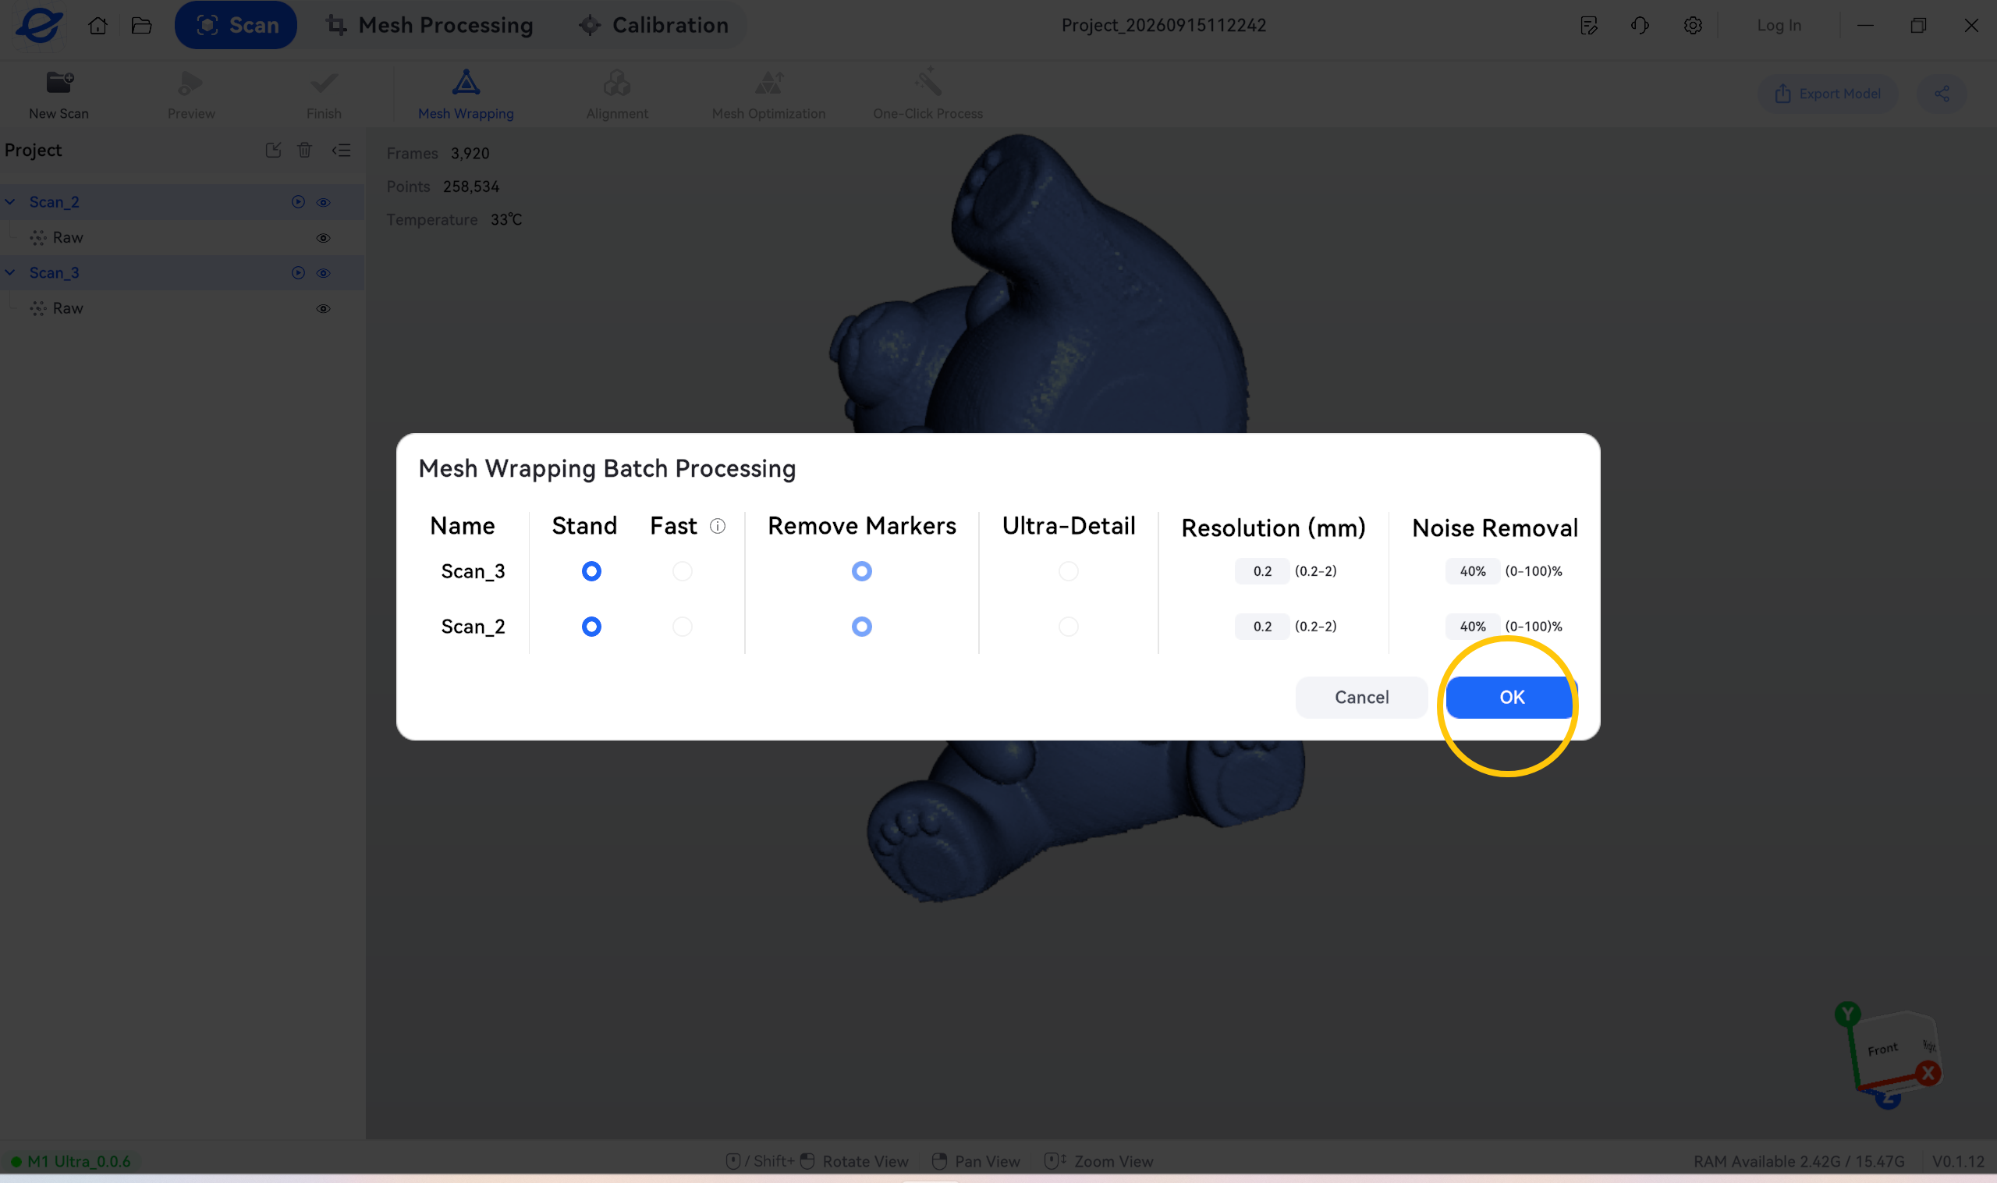The height and width of the screenshot is (1183, 1997).
Task: Toggle Remove Markers for Scan_3
Action: pyautogui.click(x=861, y=571)
